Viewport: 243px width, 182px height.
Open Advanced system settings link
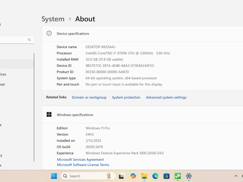tap(166, 97)
